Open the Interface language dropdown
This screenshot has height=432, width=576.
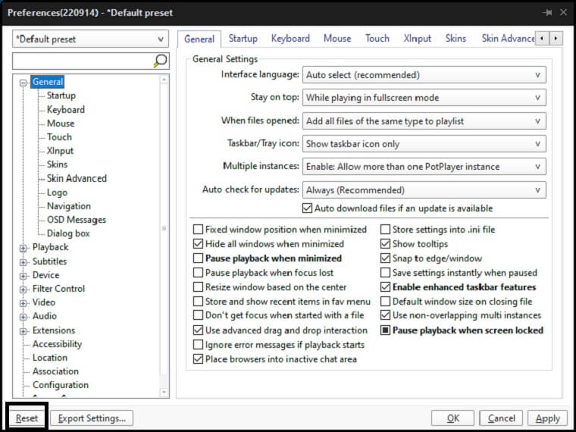pos(424,75)
